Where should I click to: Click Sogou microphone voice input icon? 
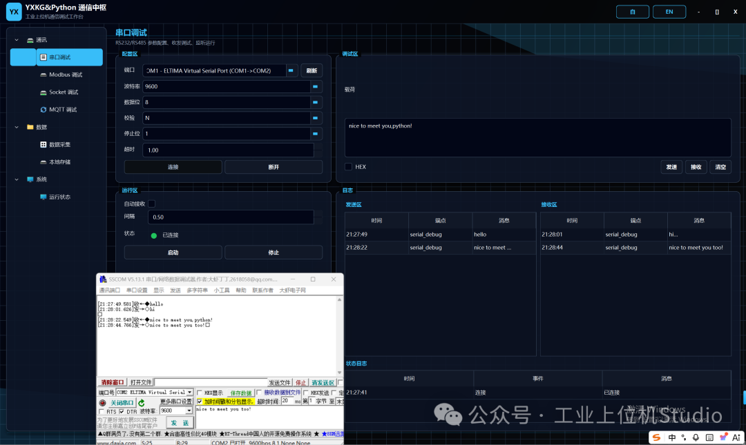[696, 437]
